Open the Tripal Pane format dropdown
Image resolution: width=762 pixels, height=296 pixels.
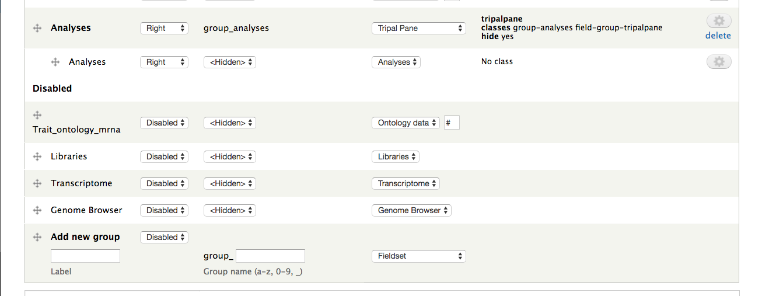click(x=419, y=28)
